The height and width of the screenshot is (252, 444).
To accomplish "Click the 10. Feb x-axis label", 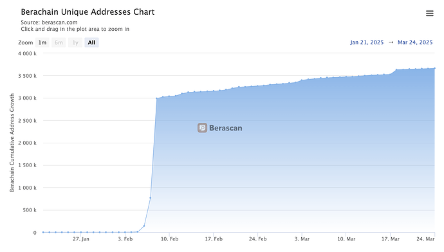I will (x=169, y=239).
